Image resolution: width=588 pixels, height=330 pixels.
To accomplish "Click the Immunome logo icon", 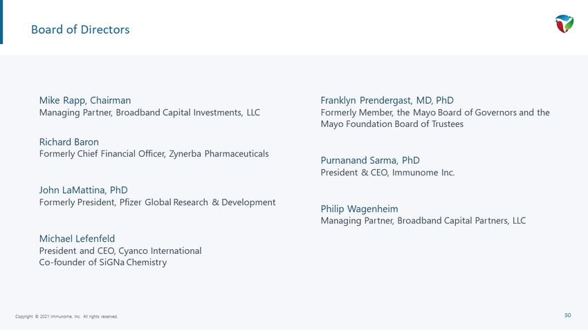I will click(x=564, y=23).
